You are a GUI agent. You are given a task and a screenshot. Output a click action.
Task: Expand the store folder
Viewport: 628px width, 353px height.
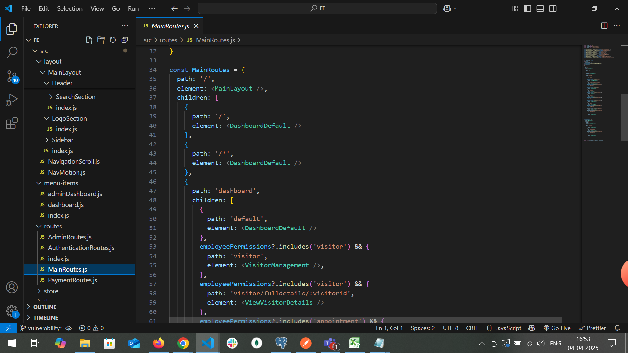pyautogui.click(x=51, y=291)
